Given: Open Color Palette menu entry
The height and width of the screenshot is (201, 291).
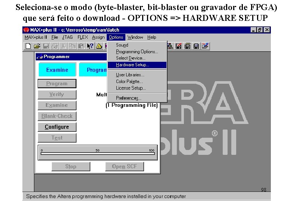Looking at the screenshot, I should click(x=137, y=82).
